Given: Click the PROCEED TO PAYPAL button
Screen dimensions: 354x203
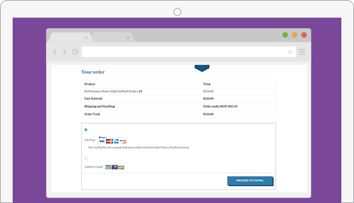Looking at the screenshot, I should click(x=250, y=181).
